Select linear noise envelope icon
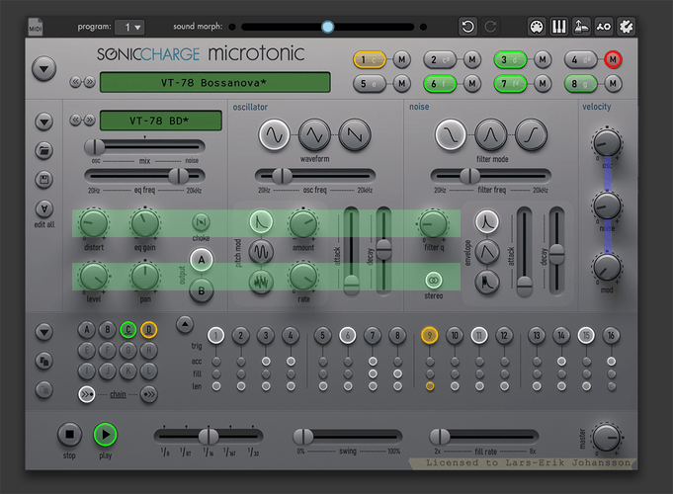 click(x=487, y=252)
